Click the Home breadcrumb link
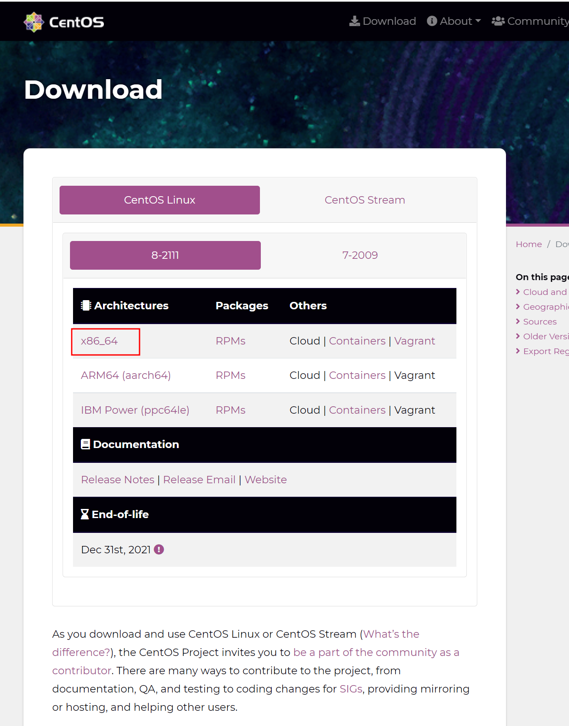Image resolution: width=569 pixels, height=726 pixels. pyautogui.click(x=529, y=244)
